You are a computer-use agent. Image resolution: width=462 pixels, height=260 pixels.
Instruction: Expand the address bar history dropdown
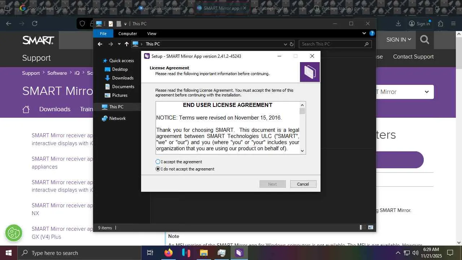pos(286,44)
